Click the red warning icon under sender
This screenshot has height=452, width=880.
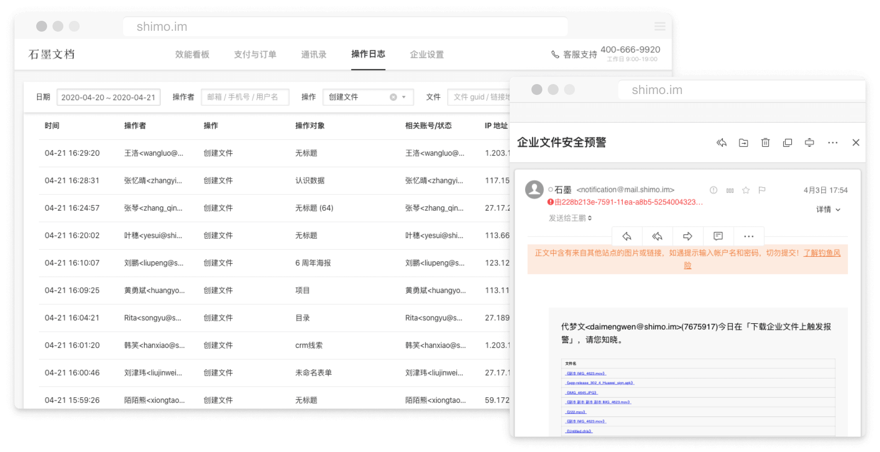pyautogui.click(x=550, y=202)
